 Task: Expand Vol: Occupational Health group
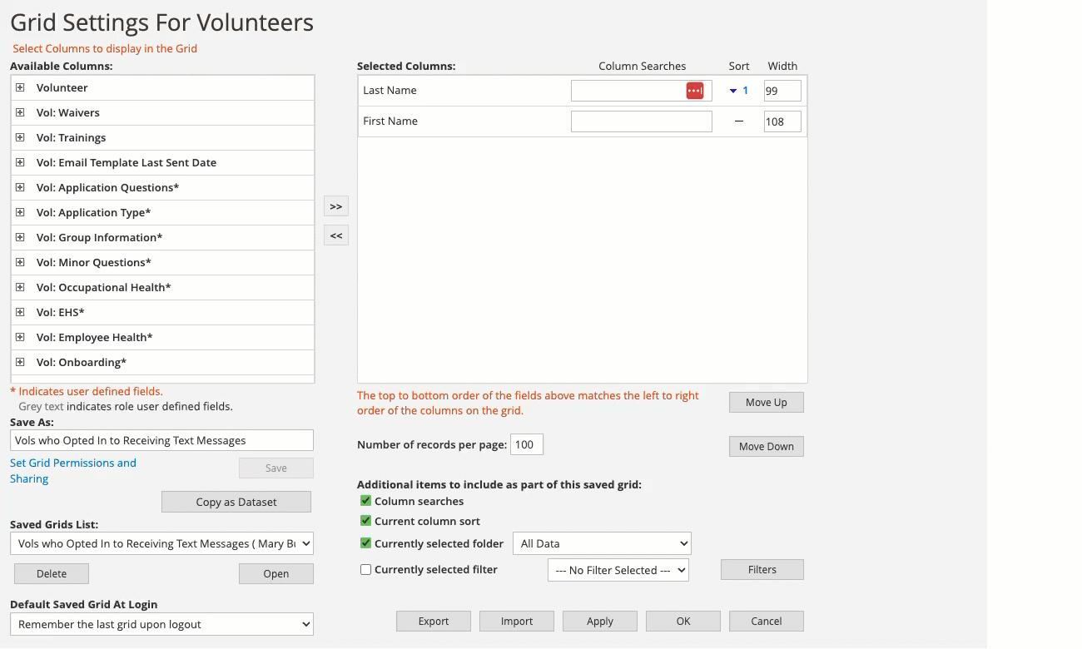click(x=20, y=287)
